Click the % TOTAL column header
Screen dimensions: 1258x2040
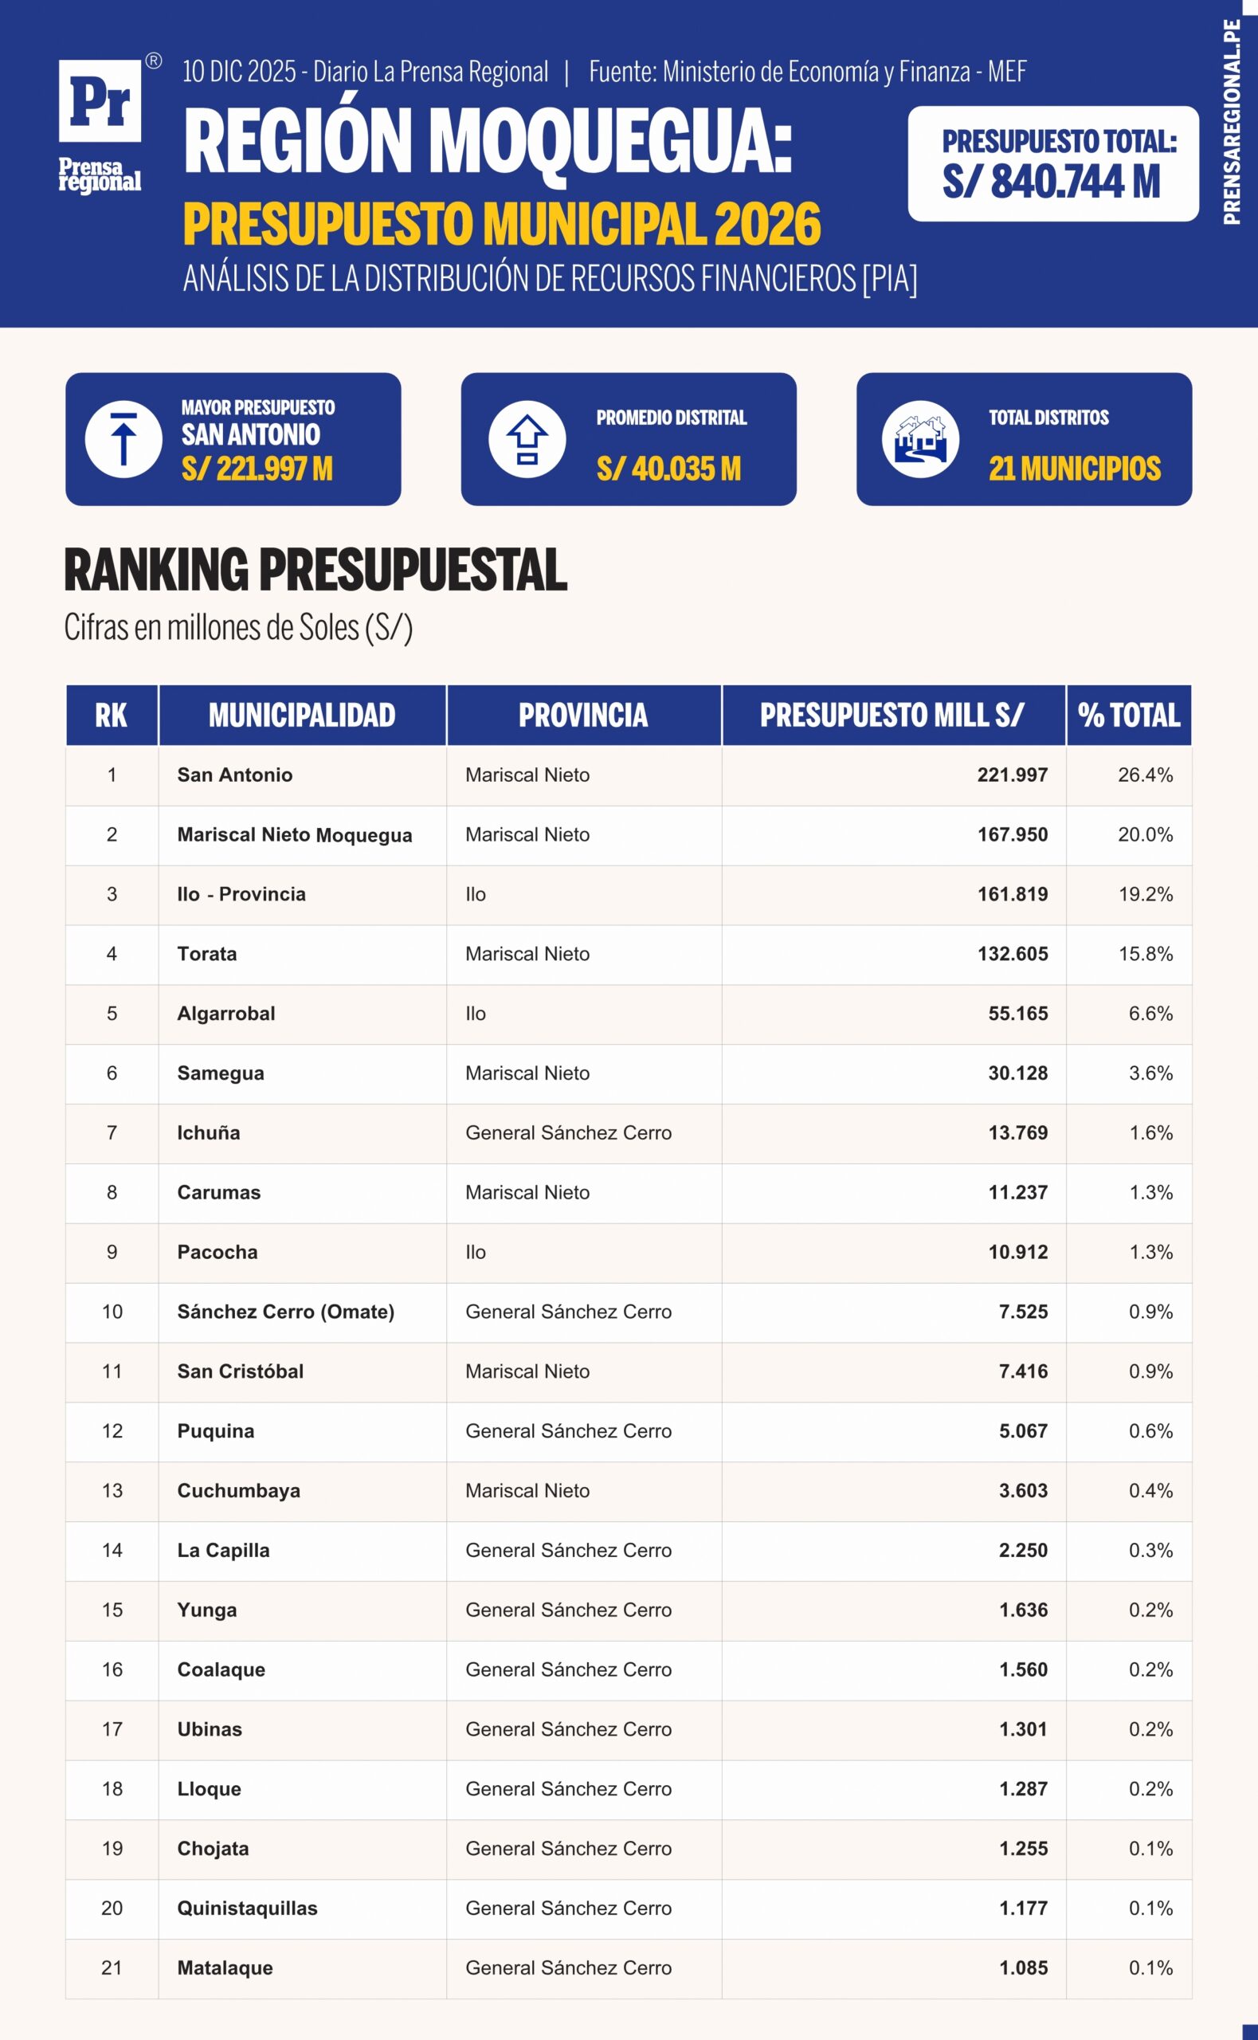[x=1128, y=715]
